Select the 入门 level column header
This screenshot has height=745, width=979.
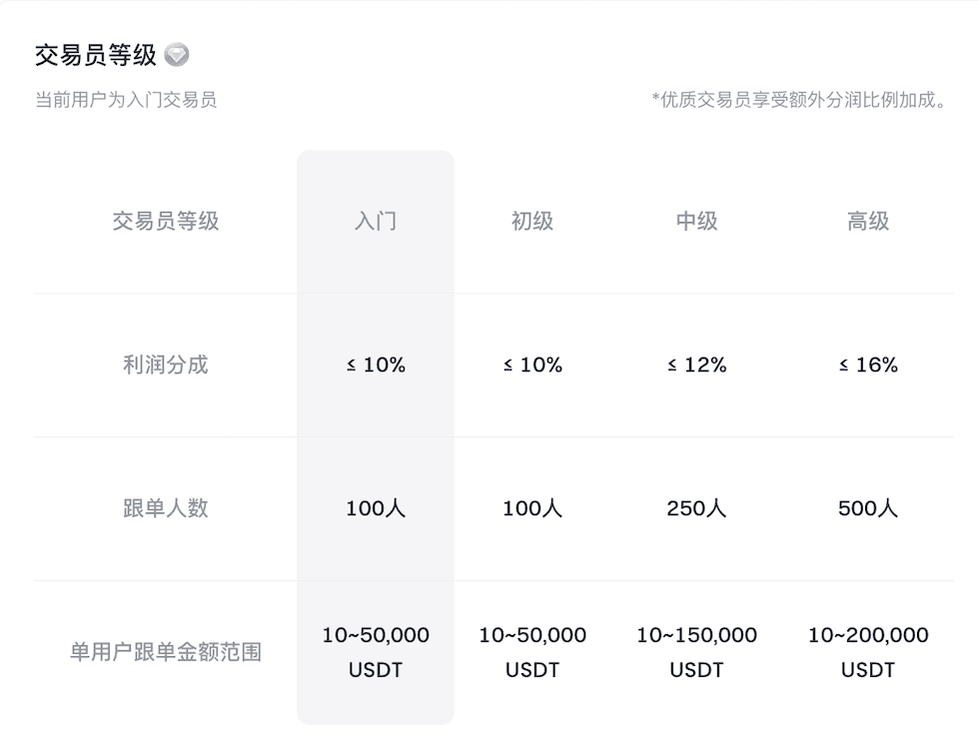[x=376, y=222]
